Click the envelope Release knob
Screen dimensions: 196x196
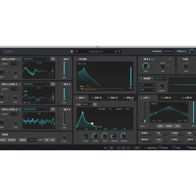tap(124, 136)
